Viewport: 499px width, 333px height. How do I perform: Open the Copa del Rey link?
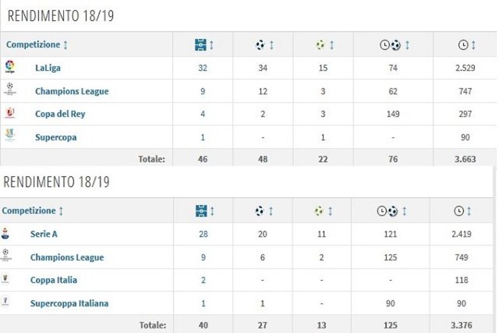click(60, 114)
